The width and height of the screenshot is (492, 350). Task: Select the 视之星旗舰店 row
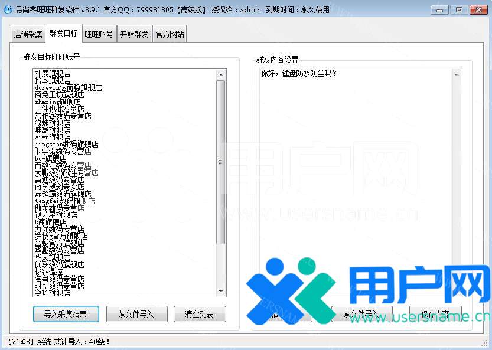tap(56, 215)
